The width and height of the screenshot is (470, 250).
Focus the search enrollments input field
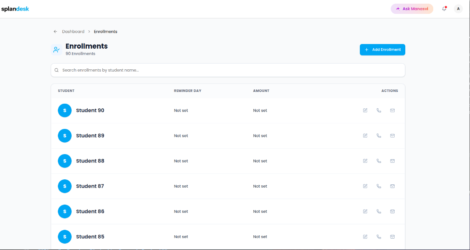(x=228, y=70)
